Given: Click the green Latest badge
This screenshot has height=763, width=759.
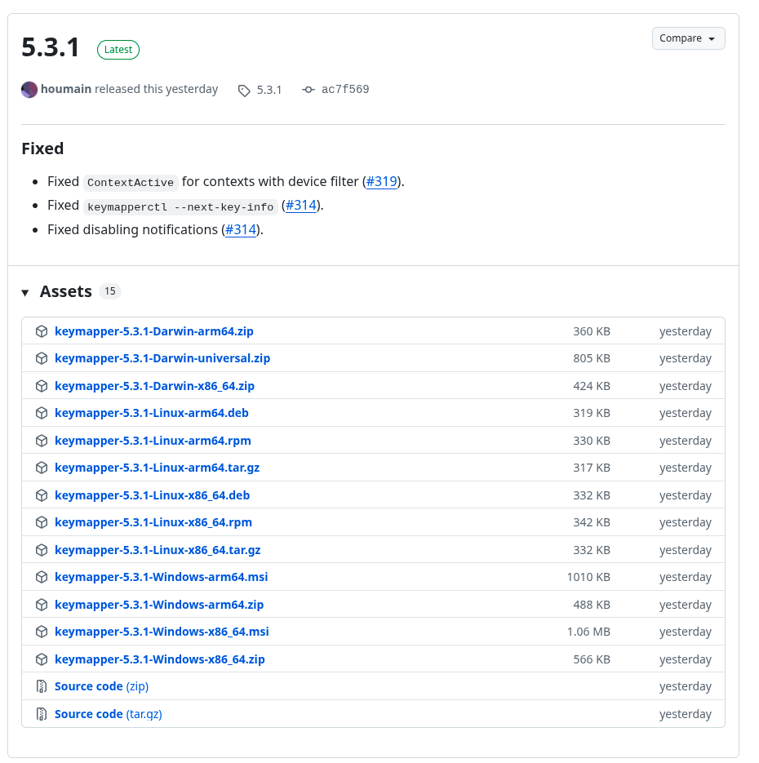Looking at the screenshot, I should [118, 50].
